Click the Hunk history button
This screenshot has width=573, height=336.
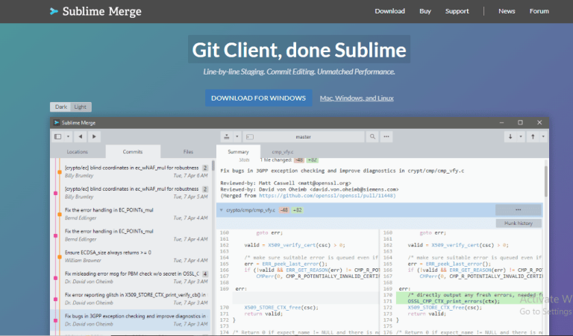[x=519, y=224]
